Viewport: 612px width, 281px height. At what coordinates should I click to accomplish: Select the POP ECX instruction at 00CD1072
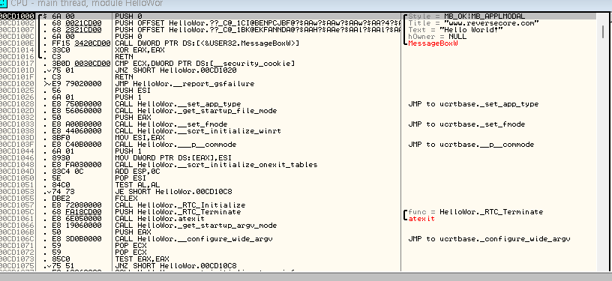tap(130, 253)
